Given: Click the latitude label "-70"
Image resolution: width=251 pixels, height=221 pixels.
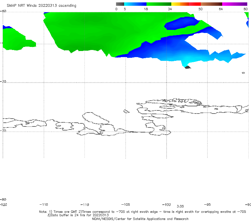Looking at the screenshot, I should [x=3, y=82].
